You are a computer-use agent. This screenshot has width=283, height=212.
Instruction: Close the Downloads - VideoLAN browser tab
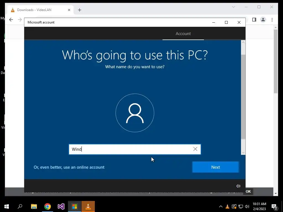69,10
